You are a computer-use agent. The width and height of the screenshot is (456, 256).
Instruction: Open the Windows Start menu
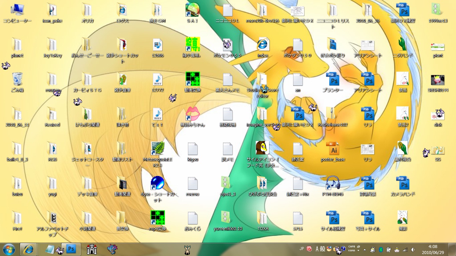tap(9, 249)
